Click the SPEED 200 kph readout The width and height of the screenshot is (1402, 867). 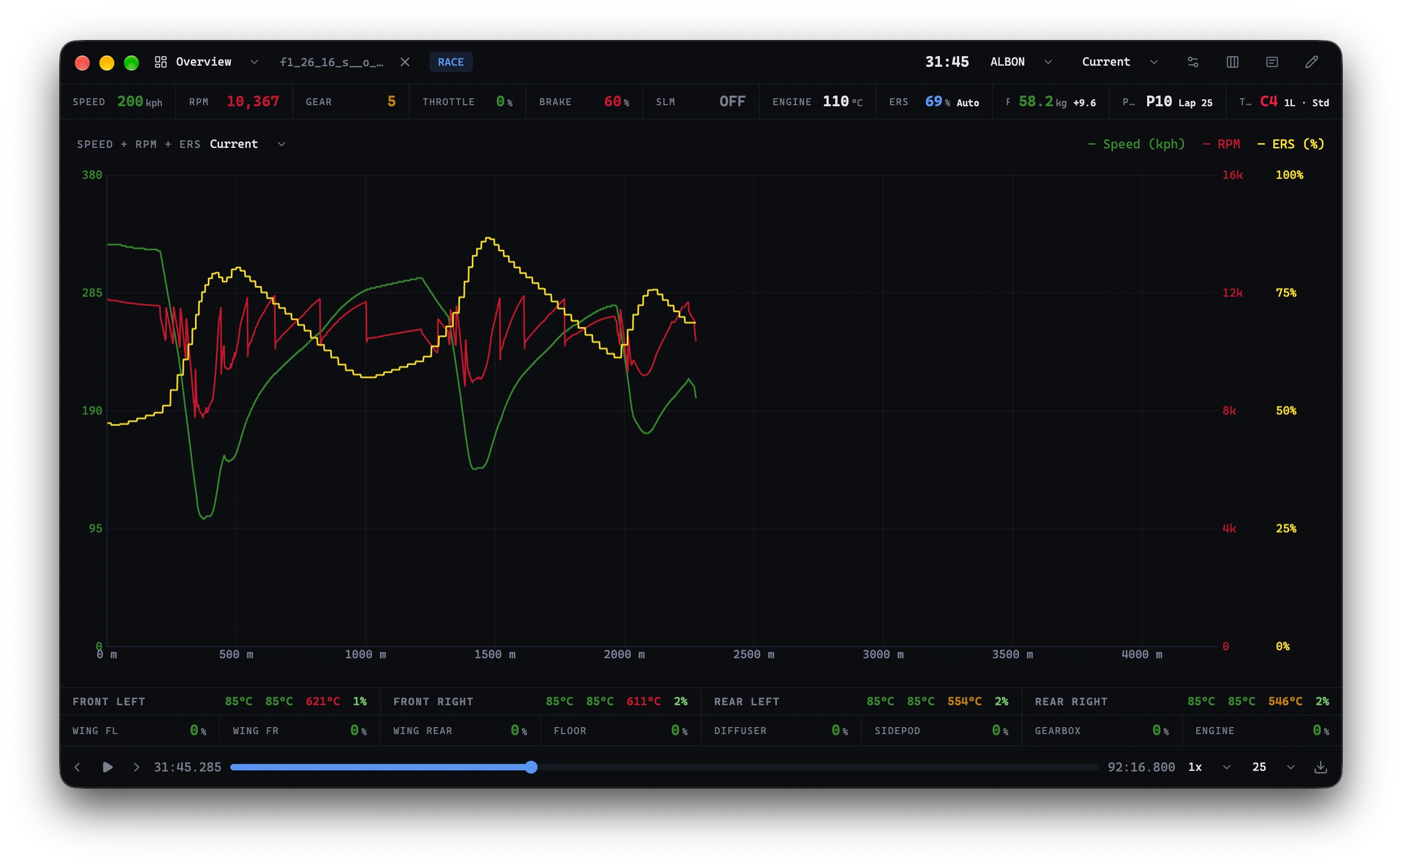coord(118,101)
